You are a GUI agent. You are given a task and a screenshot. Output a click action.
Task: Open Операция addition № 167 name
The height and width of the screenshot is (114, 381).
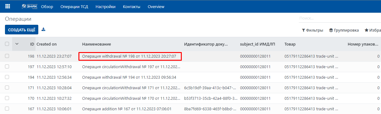coord(127,109)
